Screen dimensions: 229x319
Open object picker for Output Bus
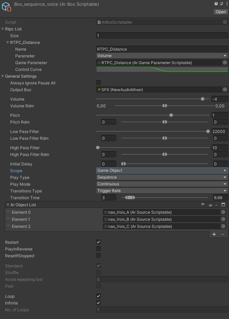click(225, 89)
